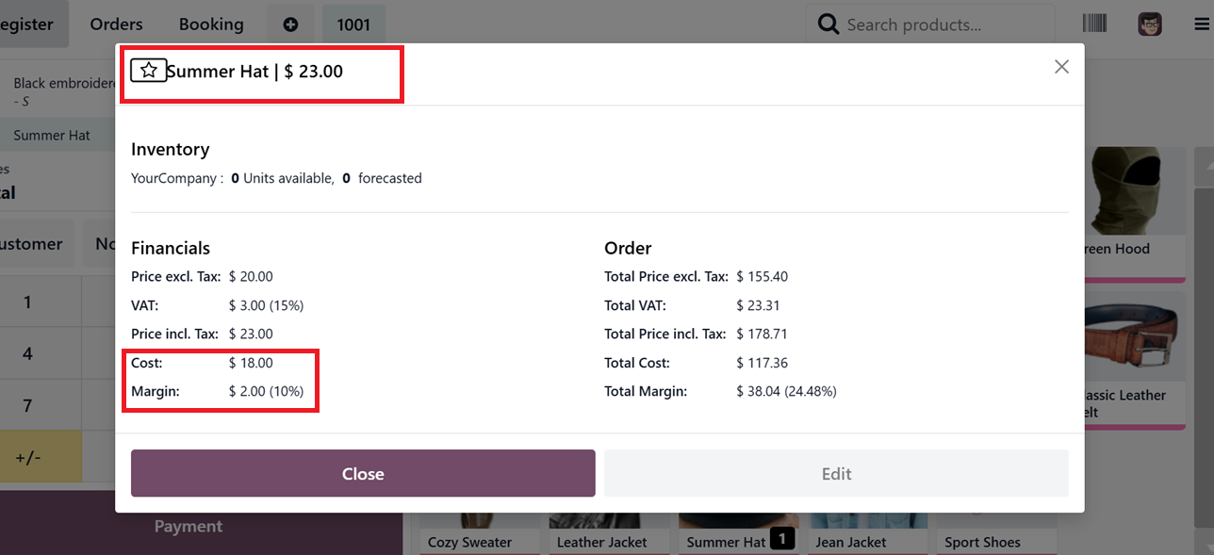Click the Edit button in dialog
The image size is (1214, 555).
pyautogui.click(x=836, y=474)
